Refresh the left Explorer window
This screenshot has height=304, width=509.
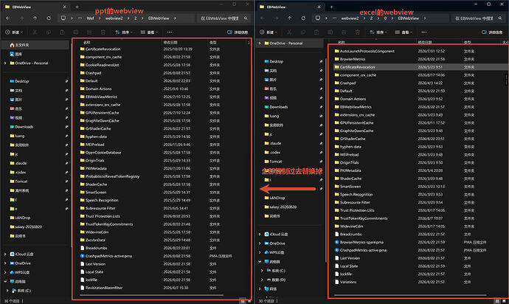click(x=49, y=18)
